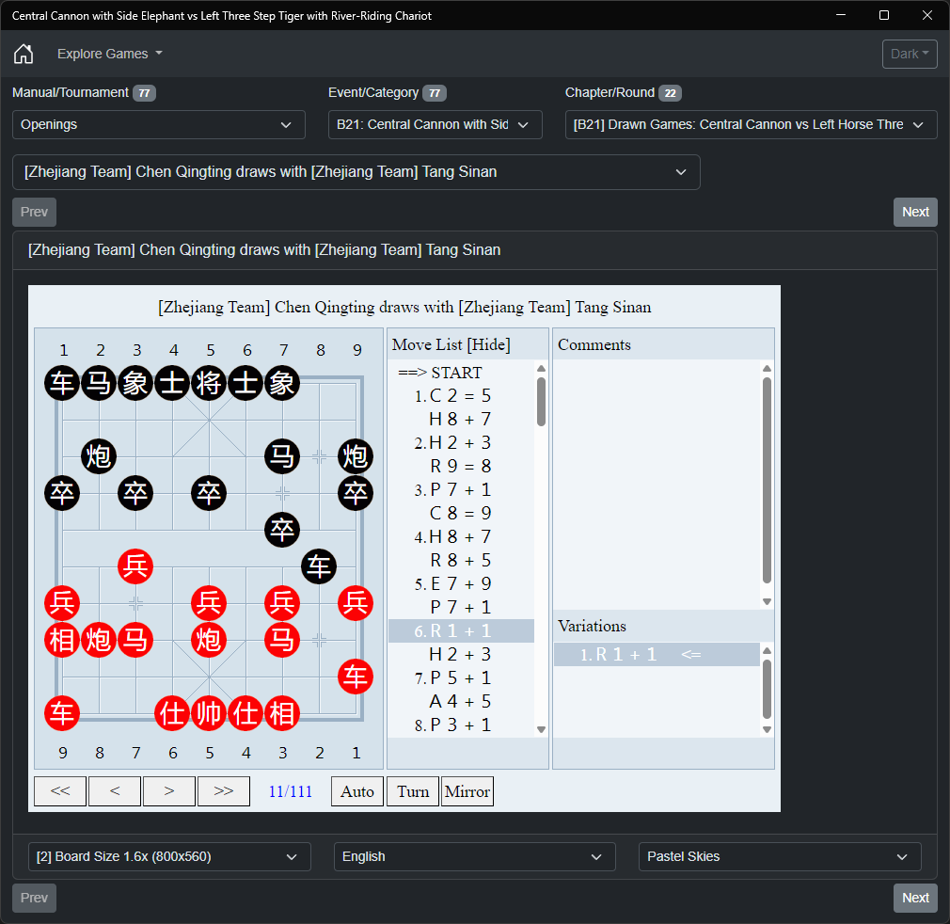This screenshot has height=924, width=950.
Task: Click the red horse 马 on file 7
Action: 135,640
